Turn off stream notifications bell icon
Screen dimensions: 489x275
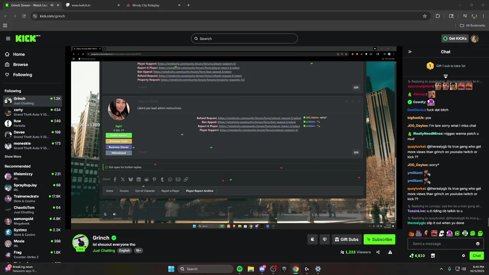point(313,239)
